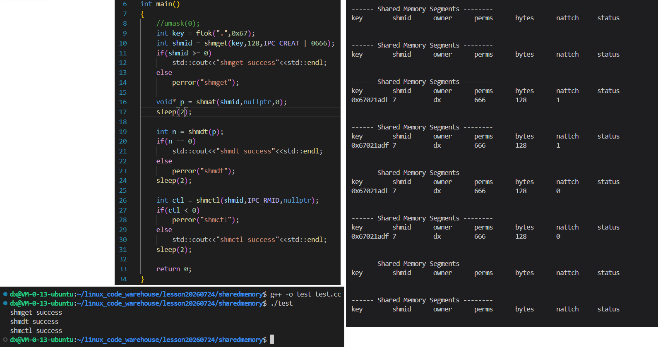
Task: Click 'if(ctl < 0)' condition
Action: pos(178,211)
